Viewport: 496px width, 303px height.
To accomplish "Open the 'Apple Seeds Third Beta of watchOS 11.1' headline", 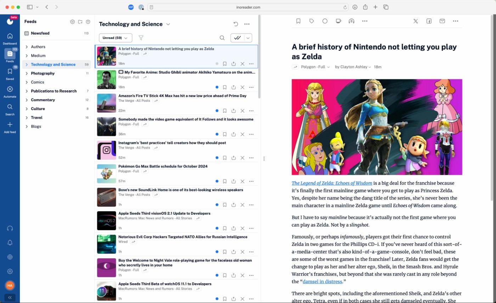I will [x=165, y=284].
